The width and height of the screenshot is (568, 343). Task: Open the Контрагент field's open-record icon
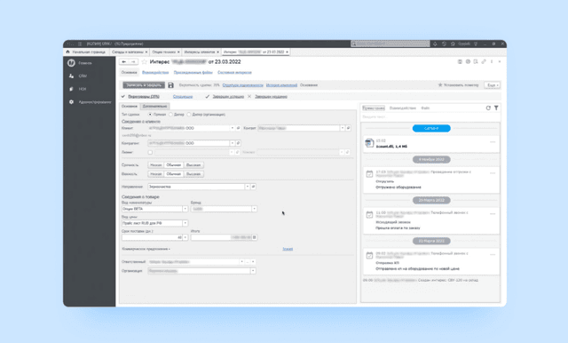238,143
